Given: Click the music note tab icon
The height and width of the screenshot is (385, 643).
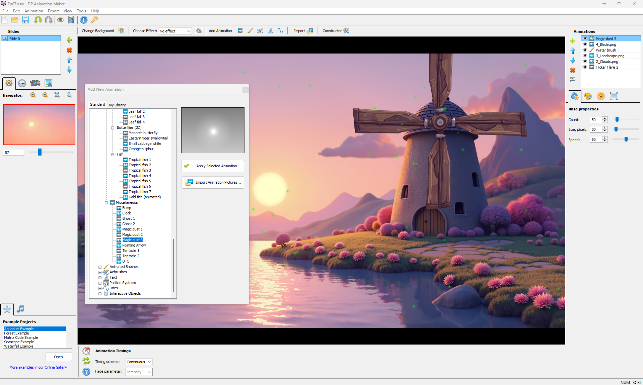Looking at the screenshot, I should (x=20, y=309).
